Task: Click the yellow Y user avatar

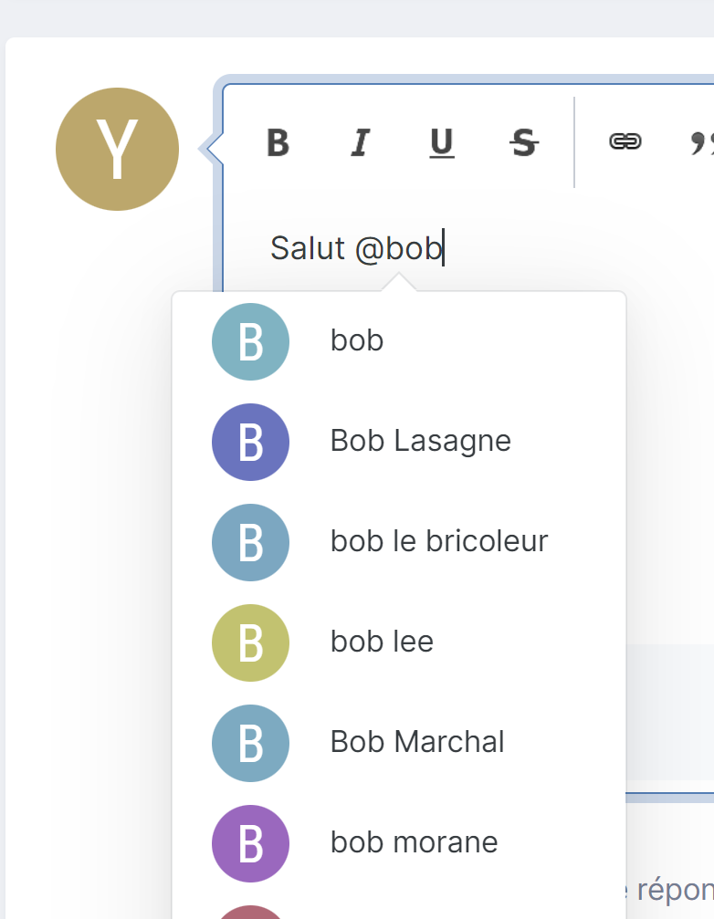Action: pos(117,149)
